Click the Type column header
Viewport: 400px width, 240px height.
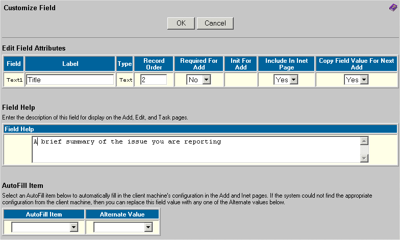[124, 64]
